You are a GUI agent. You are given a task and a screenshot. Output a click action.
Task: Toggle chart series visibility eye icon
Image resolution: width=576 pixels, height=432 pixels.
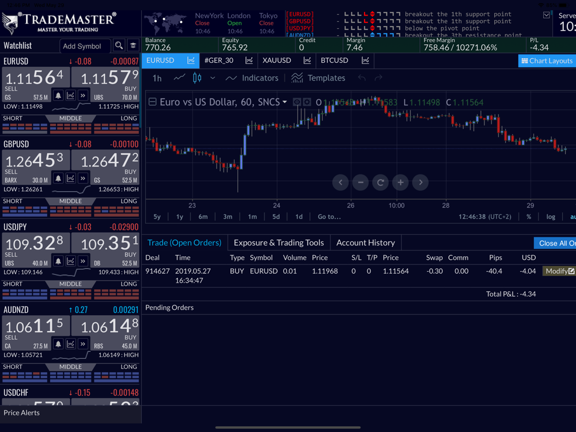pyautogui.click(x=297, y=102)
